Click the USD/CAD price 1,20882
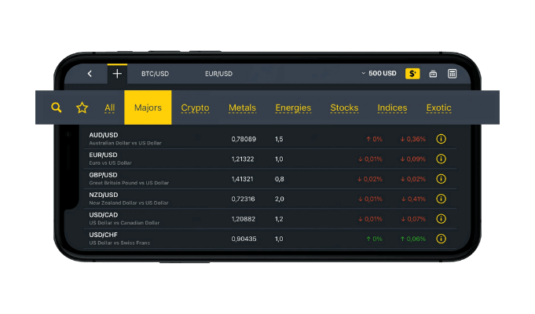 [x=244, y=219]
